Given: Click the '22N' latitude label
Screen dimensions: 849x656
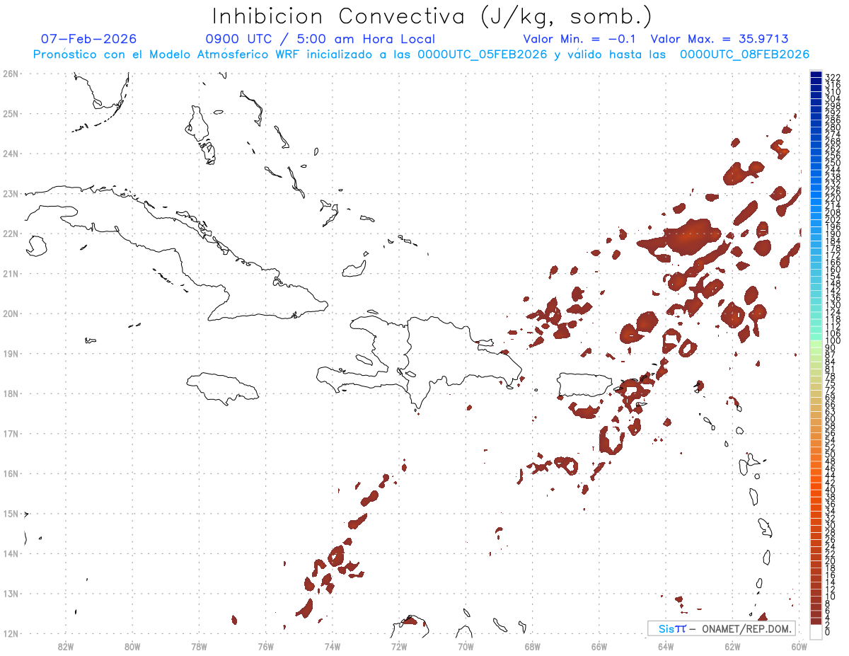Looking at the screenshot, I should click(10, 233).
